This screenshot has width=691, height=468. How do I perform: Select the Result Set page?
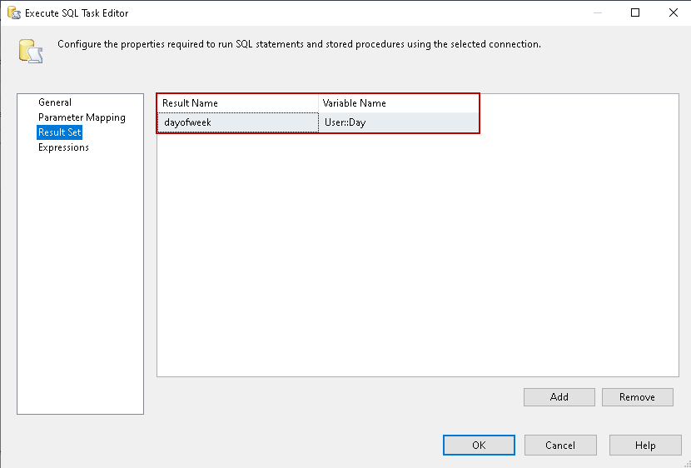pos(60,132)
